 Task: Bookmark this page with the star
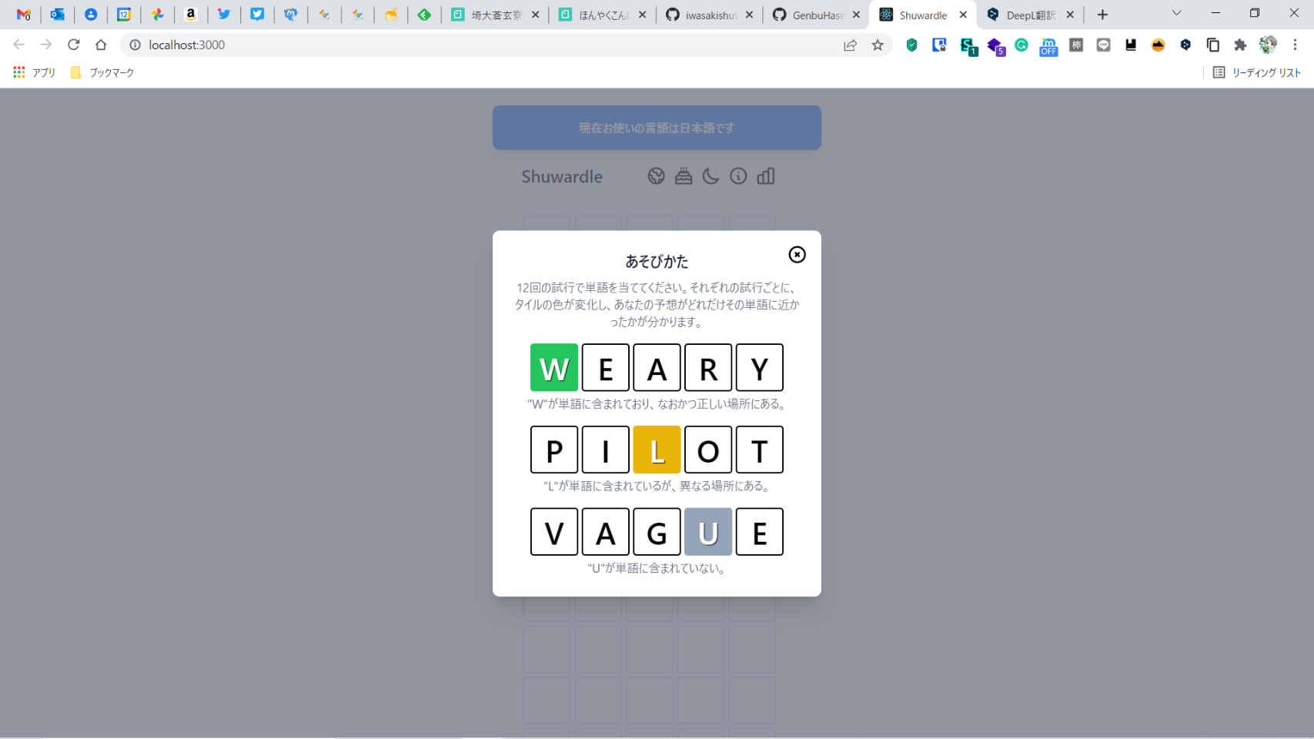pos(878,45)
